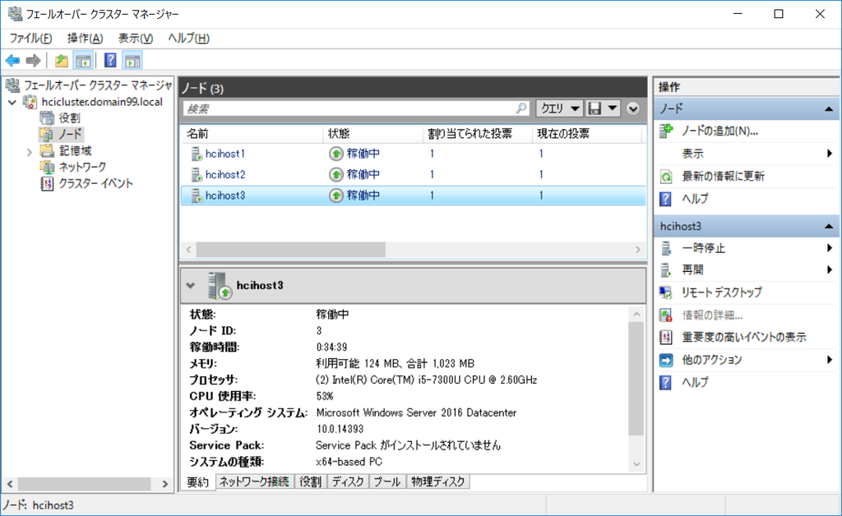Click the magnifier search icon

(520, 108)
